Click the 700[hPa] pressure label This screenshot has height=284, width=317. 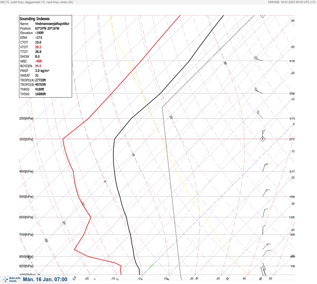pos(26,234)
